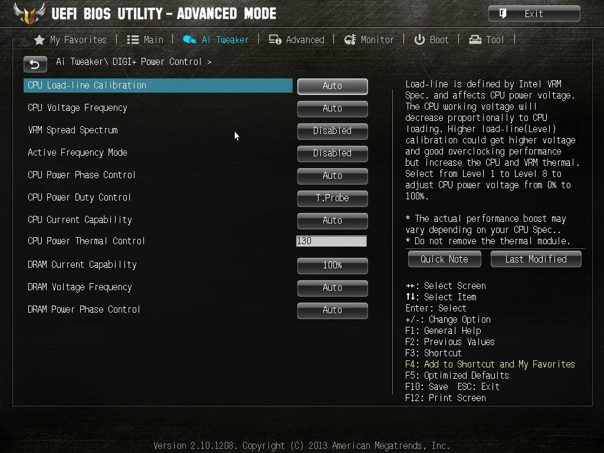Click the back arrow icon button

pos(35,64)
